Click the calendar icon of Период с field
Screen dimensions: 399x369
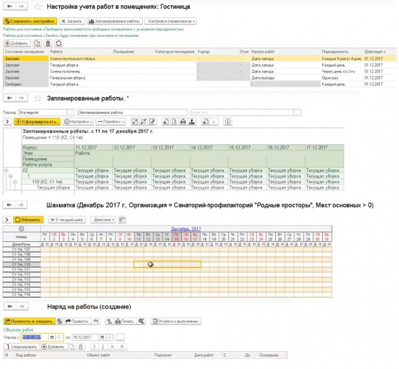(x=52, y=338)
